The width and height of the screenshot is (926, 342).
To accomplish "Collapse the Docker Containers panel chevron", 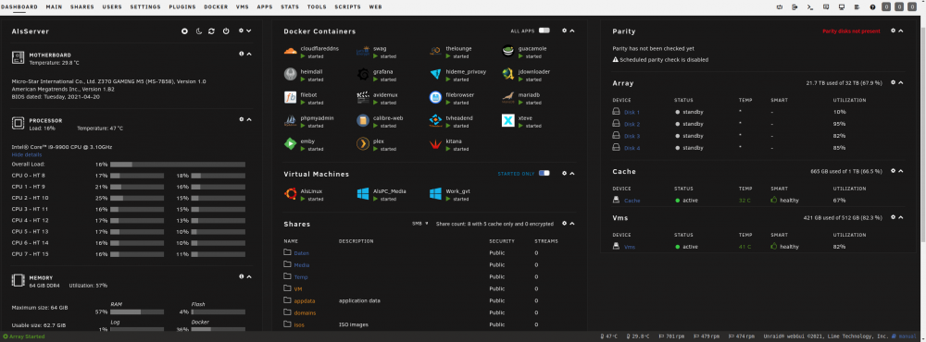I will [x=571, y=31].
